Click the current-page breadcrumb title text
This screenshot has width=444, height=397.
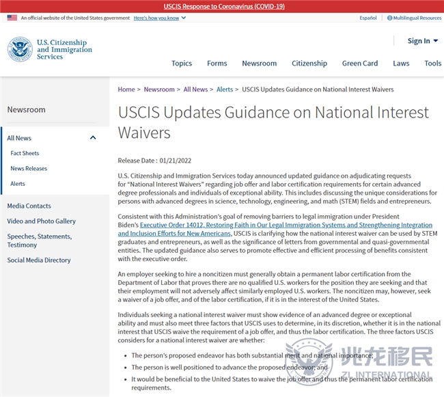pyautogui.click(x=318, y=90)
